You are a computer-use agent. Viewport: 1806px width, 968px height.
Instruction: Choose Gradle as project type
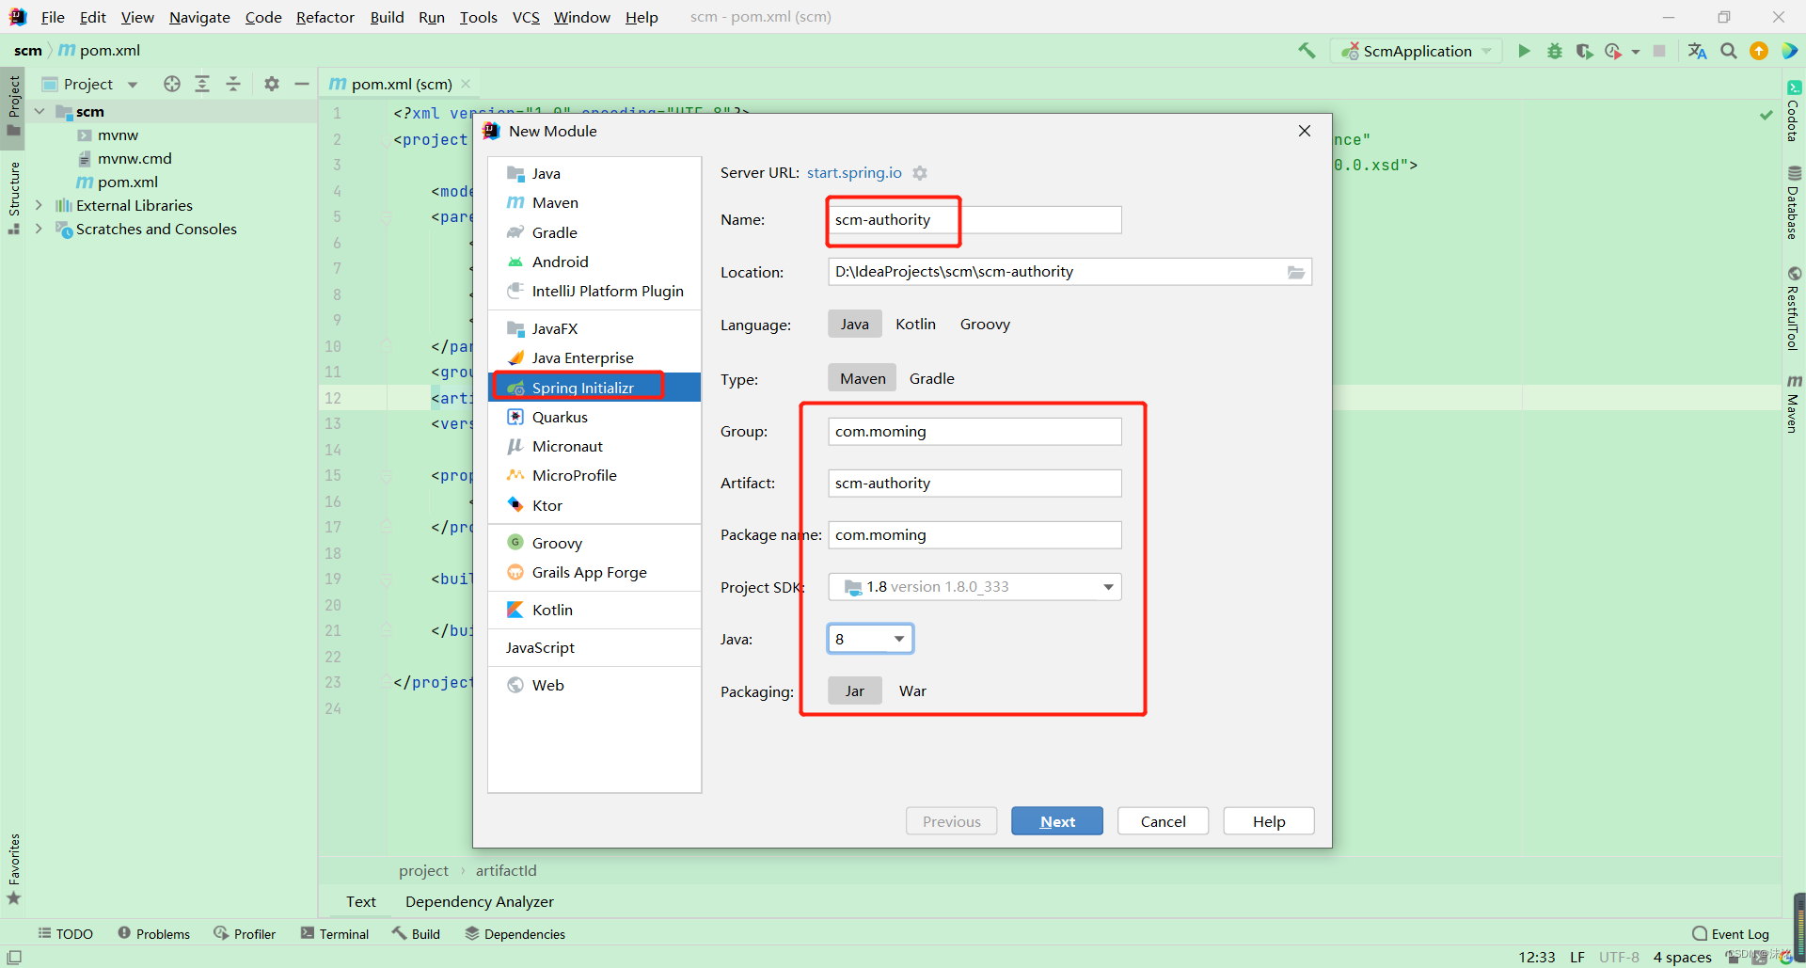pos(931,378)
